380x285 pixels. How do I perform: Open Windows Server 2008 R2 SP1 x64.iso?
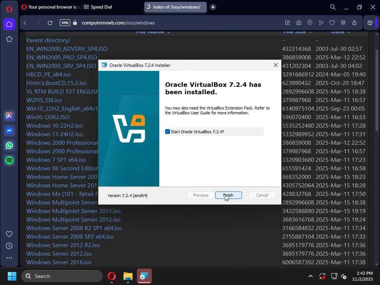coord(74,228)
